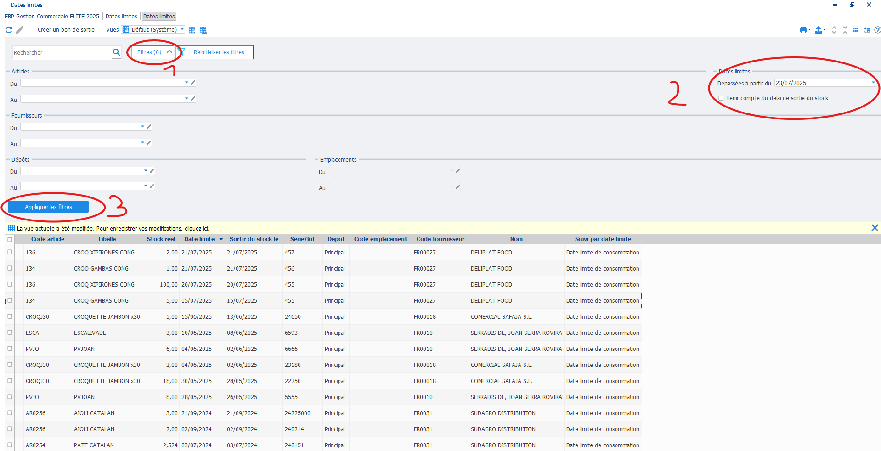Click the collapse all groups icon
Image resolution: width=881 pixels, height=451 pixels.
coord(845,30)
